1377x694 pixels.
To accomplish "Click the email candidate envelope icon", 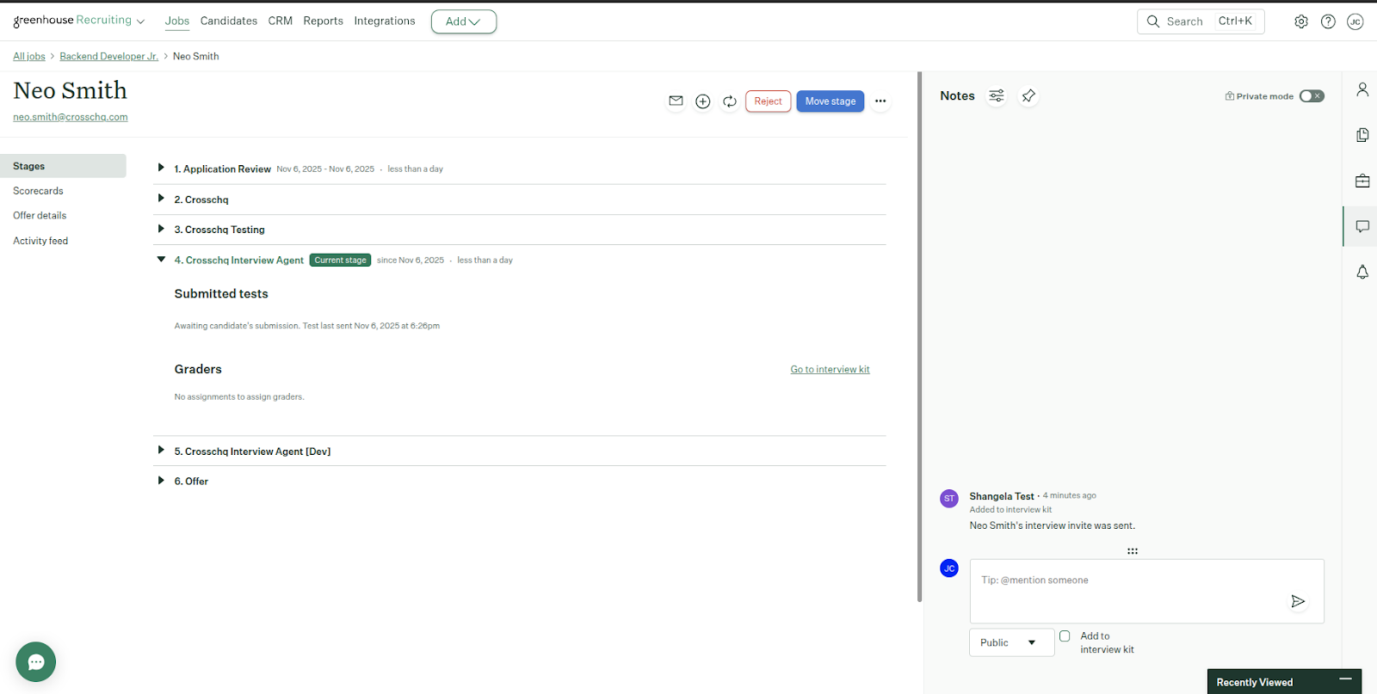I will tap(676, 101).
